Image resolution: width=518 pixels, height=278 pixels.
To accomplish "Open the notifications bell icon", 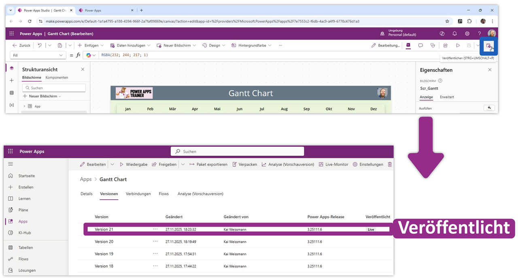I will (x=454, y=34).
